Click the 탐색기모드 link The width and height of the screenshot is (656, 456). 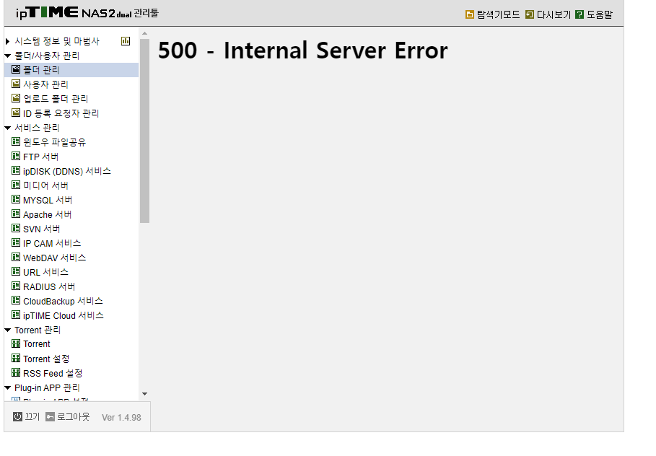(498, 14)
